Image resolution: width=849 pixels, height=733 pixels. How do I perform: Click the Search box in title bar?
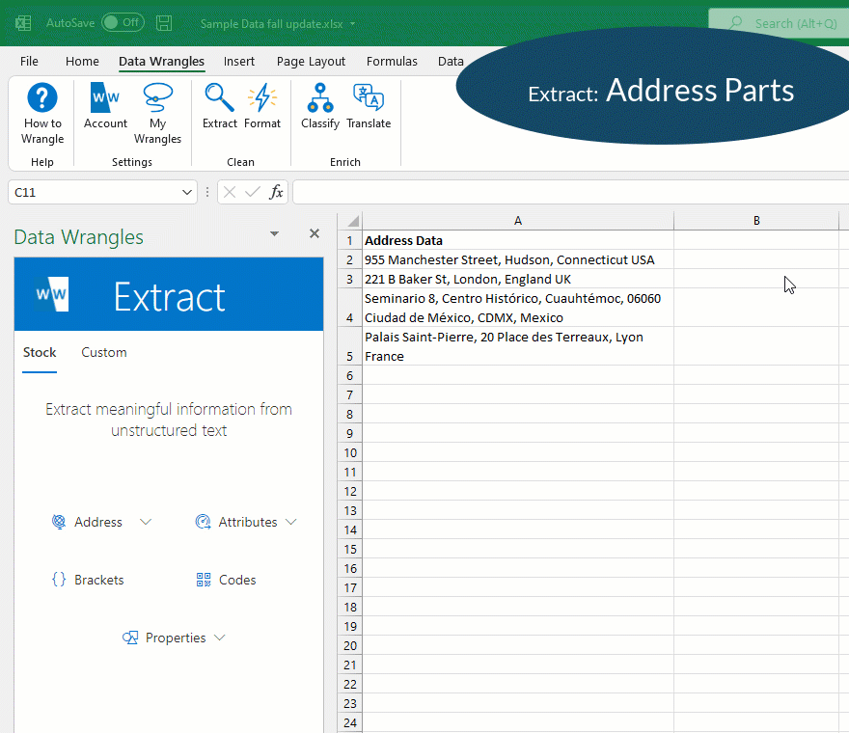(x=780, y=23)
